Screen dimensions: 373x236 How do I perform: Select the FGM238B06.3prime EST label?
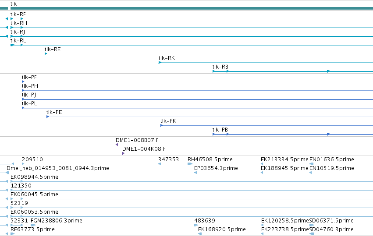(57, 221)
